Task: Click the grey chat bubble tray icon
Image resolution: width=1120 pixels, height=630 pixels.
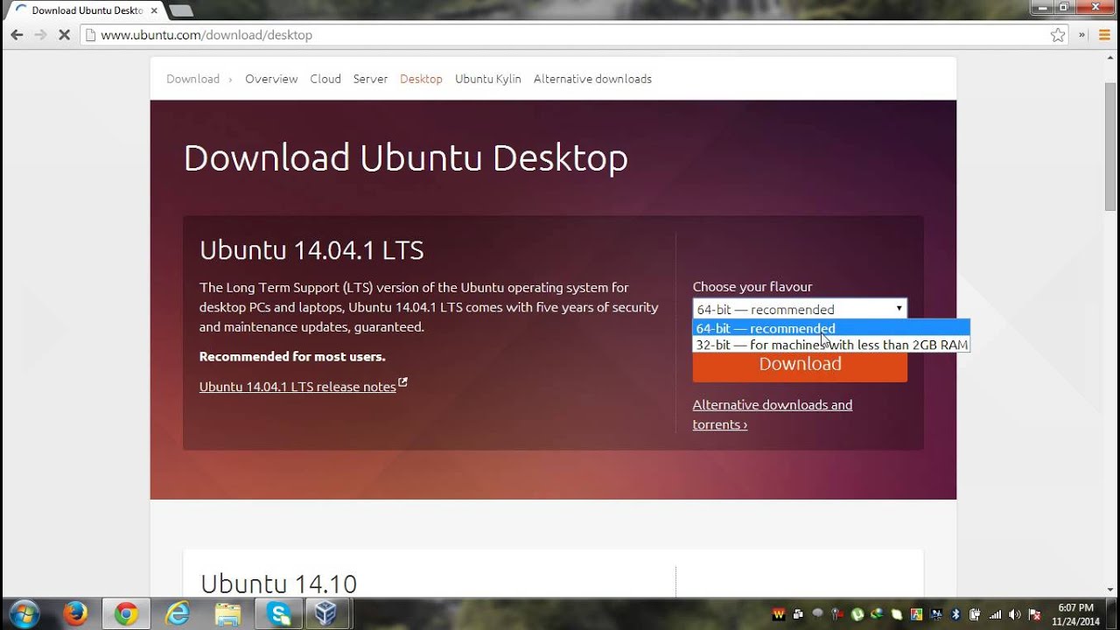Action: 817,613
